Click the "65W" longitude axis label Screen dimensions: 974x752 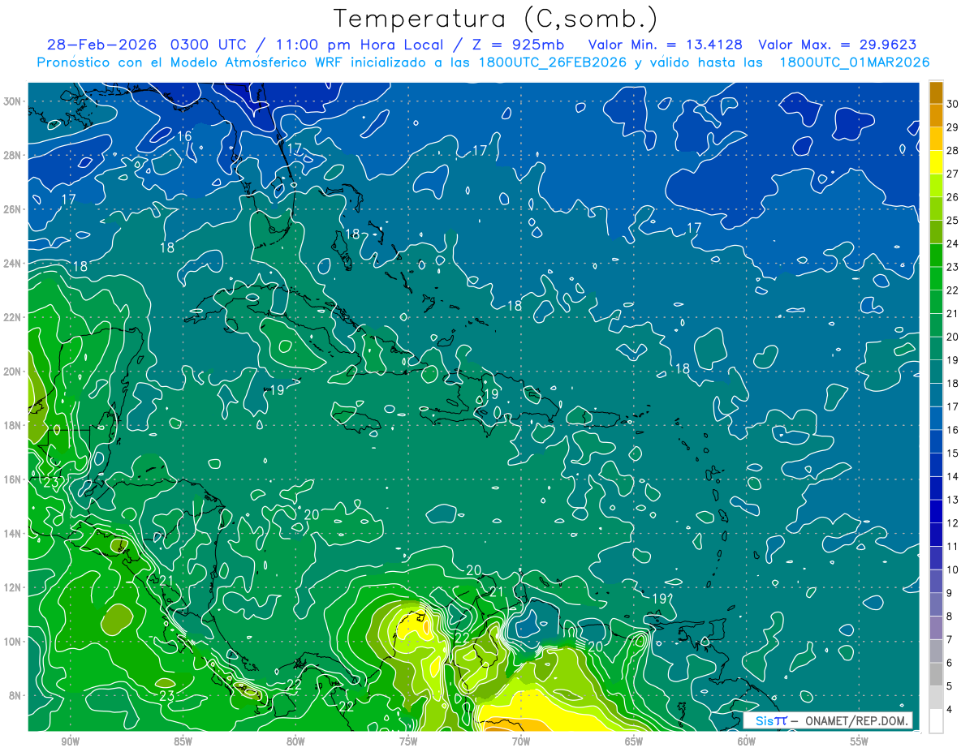click(634, 741)
